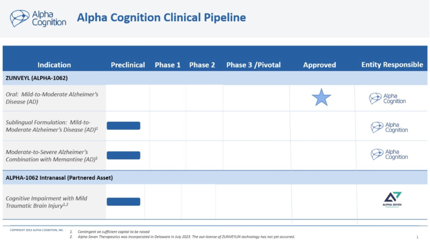
Task: Select the Preclinical column header
Action: (128, 65)
